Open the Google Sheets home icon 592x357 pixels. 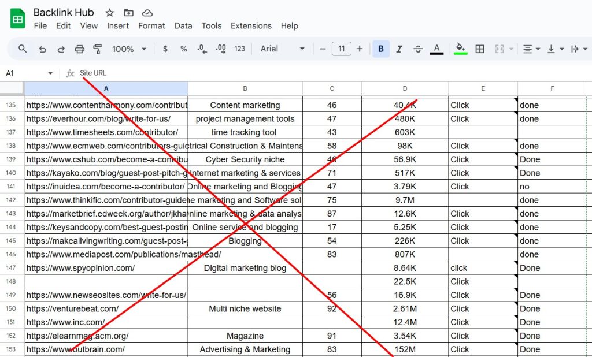pyautogui.click(x=18, y=18)
